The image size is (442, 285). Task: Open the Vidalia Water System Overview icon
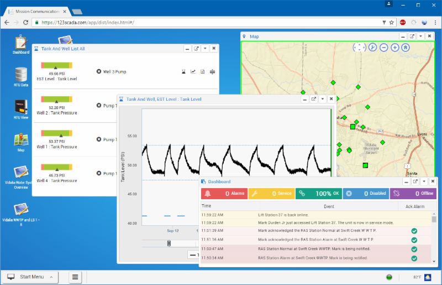[x=21, y=173]
